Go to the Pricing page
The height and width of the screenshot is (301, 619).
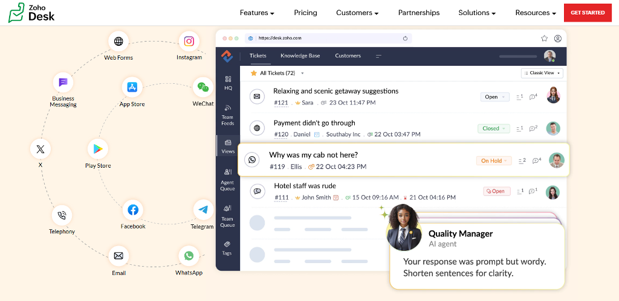point(305,13)
